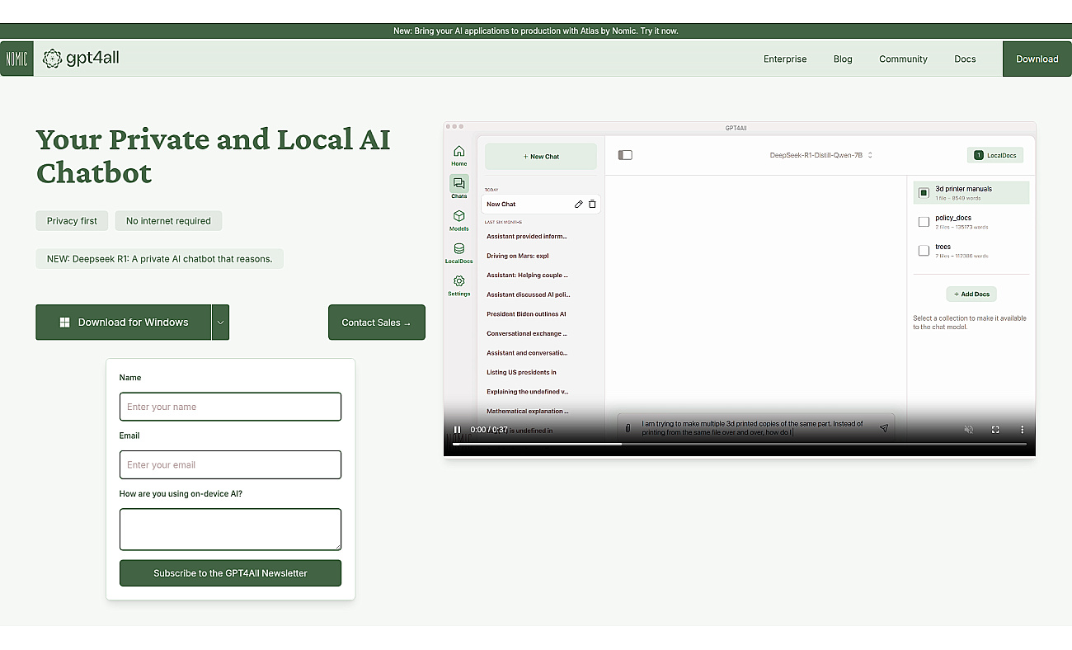The image size is (1072, 650).
Task: Select the 'Driving on Mars: expl' chat
Action: coord(518,256)
